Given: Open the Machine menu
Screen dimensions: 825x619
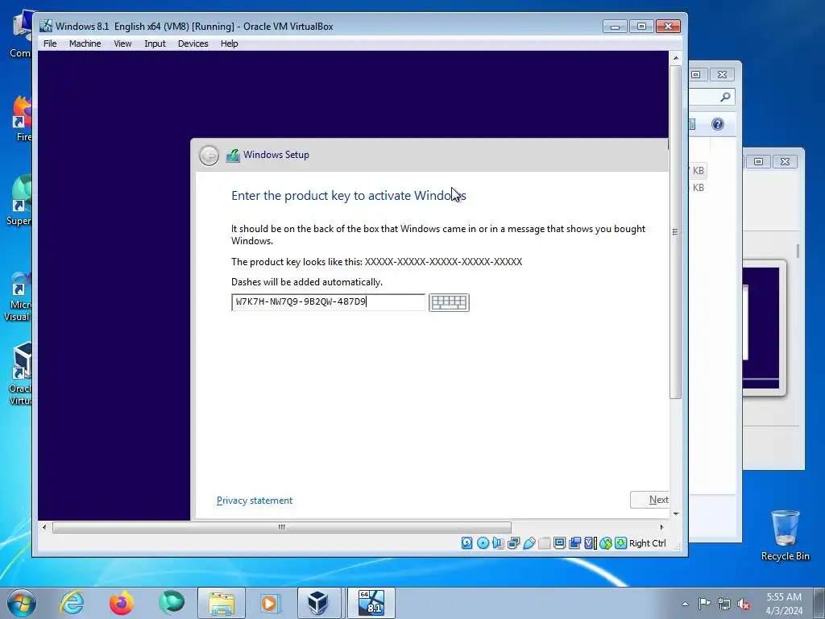Looking at the screenshot, I should 85,44.
